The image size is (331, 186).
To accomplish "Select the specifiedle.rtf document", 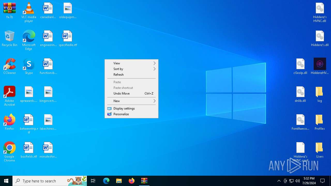I will (68, 38).
